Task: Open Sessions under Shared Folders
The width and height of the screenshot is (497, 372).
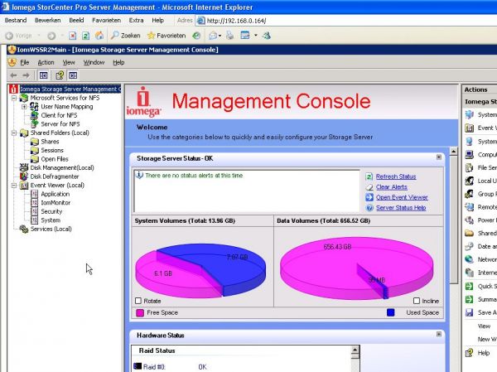Action: (52, 150)
